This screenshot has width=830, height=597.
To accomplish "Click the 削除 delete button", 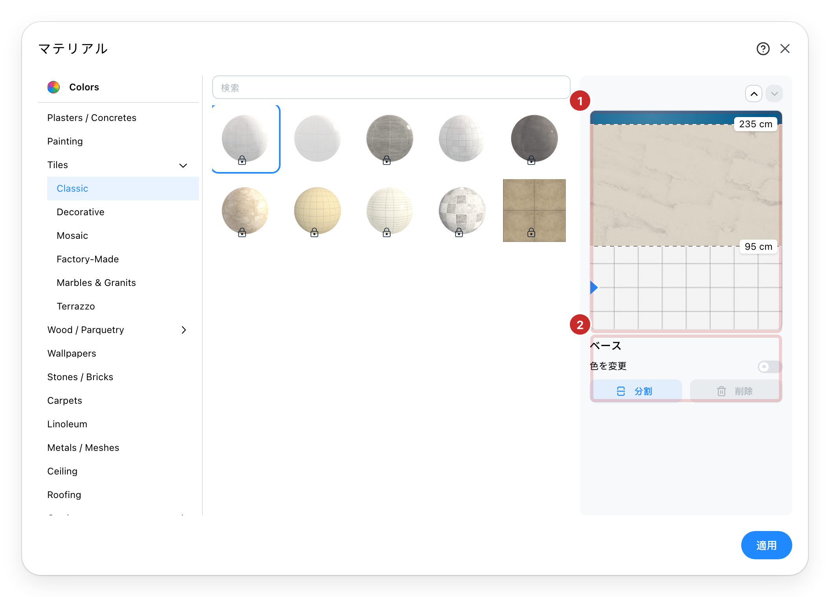I will (x=736, y=391).
